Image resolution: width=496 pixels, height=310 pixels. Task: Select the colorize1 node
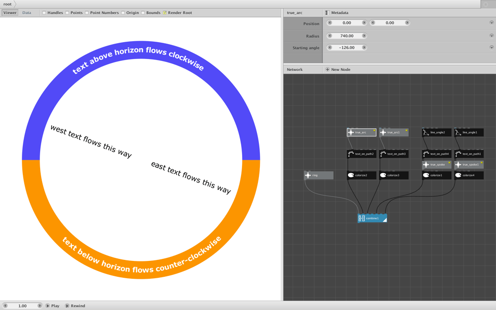(x=437, y=175)
